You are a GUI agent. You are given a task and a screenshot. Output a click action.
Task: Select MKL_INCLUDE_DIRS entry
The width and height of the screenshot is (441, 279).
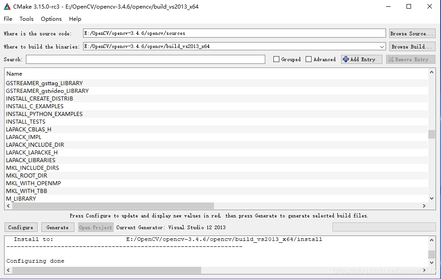(217, 168)
